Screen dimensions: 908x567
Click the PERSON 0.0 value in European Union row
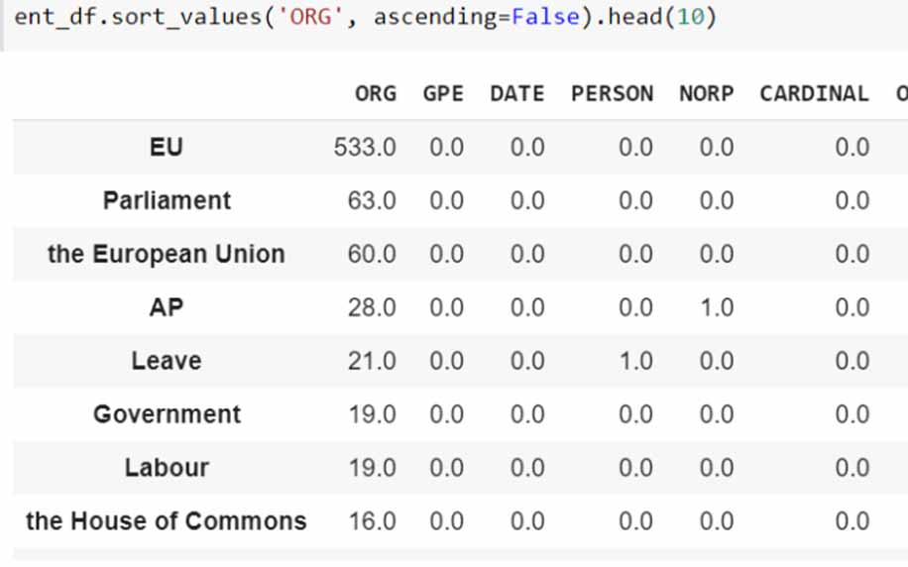click(x=635, y=254)
